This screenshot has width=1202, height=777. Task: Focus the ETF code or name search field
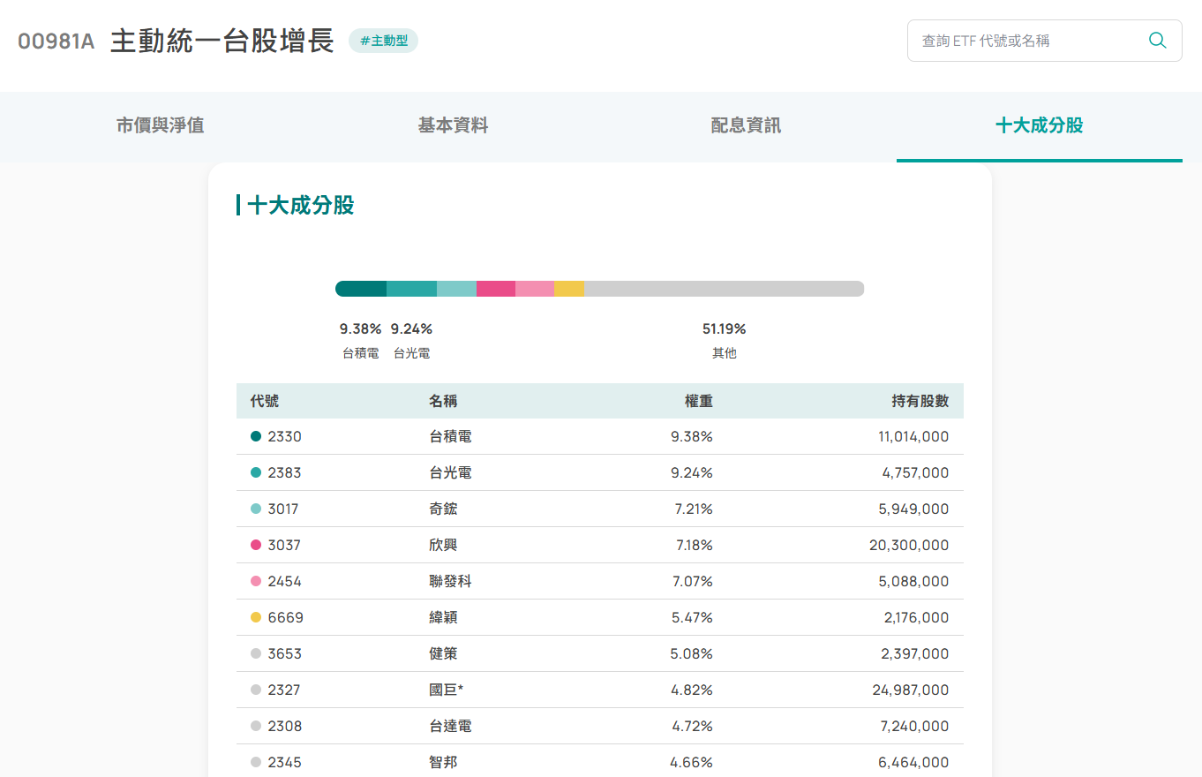click(1044, 41)
